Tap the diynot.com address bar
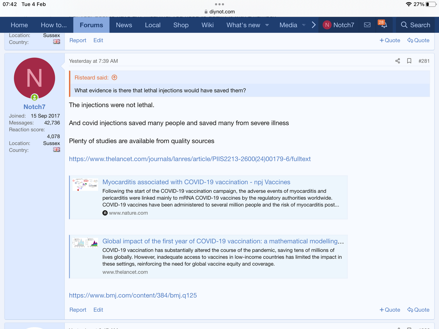 (219, 12)
